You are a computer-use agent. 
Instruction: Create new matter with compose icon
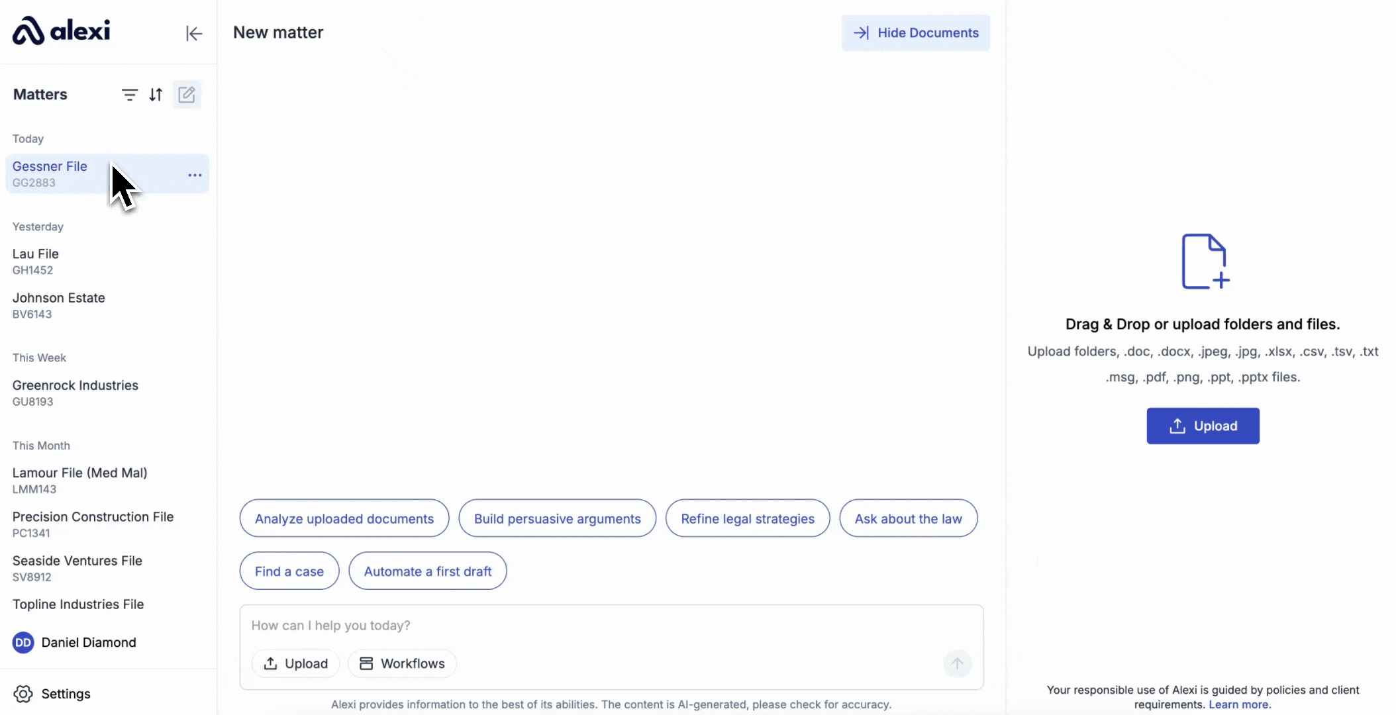(187, 95)
